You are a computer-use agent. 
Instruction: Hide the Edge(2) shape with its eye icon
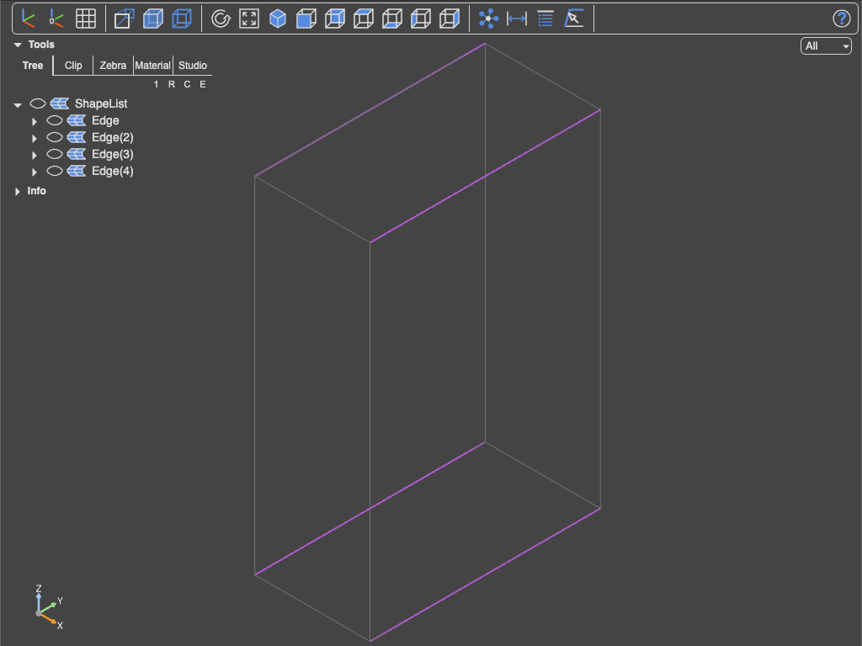click(55, 137)
